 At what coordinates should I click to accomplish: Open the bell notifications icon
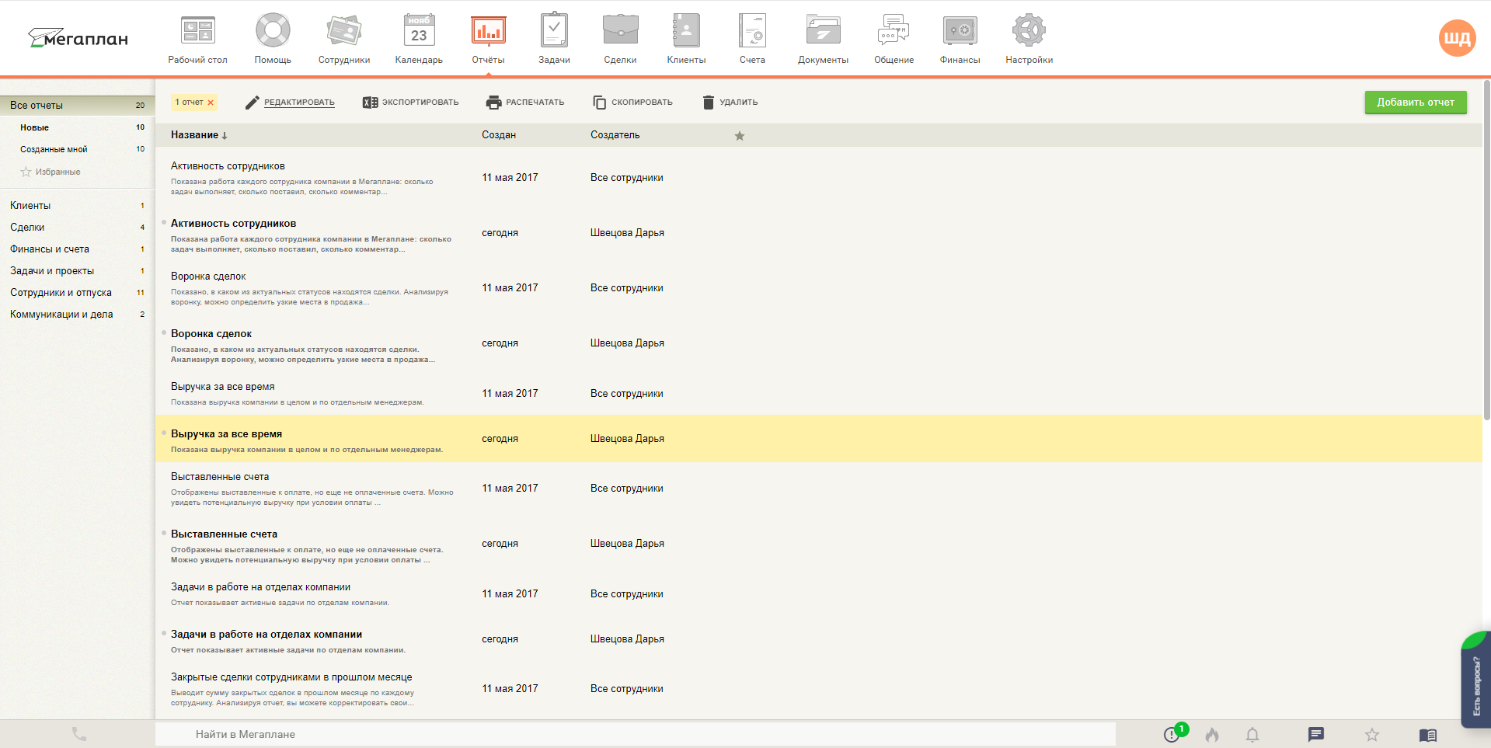[x=1252, y=734]
